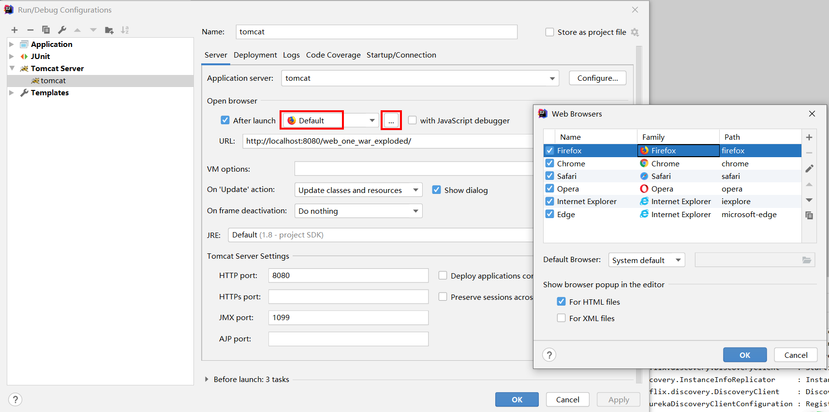Sort configurations alphabetically icon
This screenshot has height=412, width=829.
tap(125, 30)
